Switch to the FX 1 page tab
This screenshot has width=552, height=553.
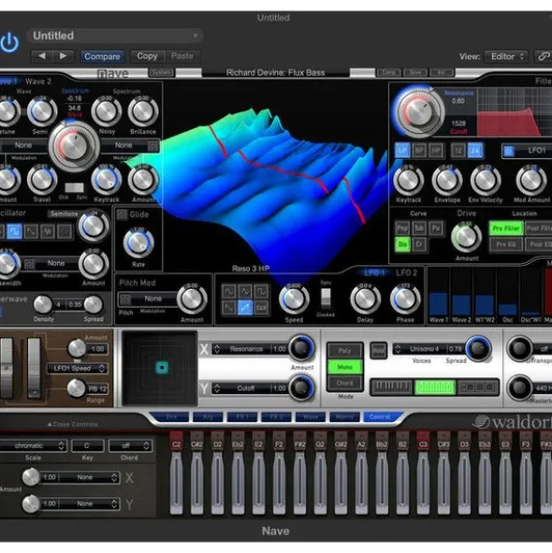tap(242, 417)
